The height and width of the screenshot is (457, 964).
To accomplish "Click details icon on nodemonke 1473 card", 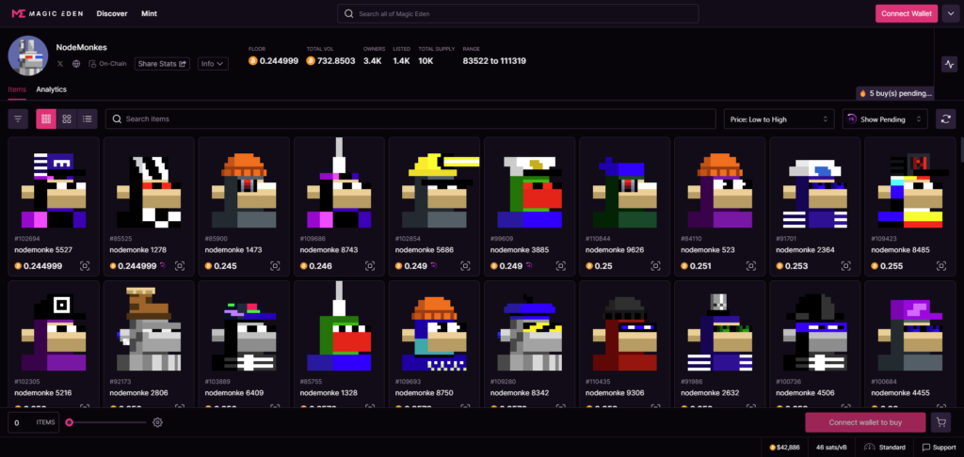I will tap(275, 266).
